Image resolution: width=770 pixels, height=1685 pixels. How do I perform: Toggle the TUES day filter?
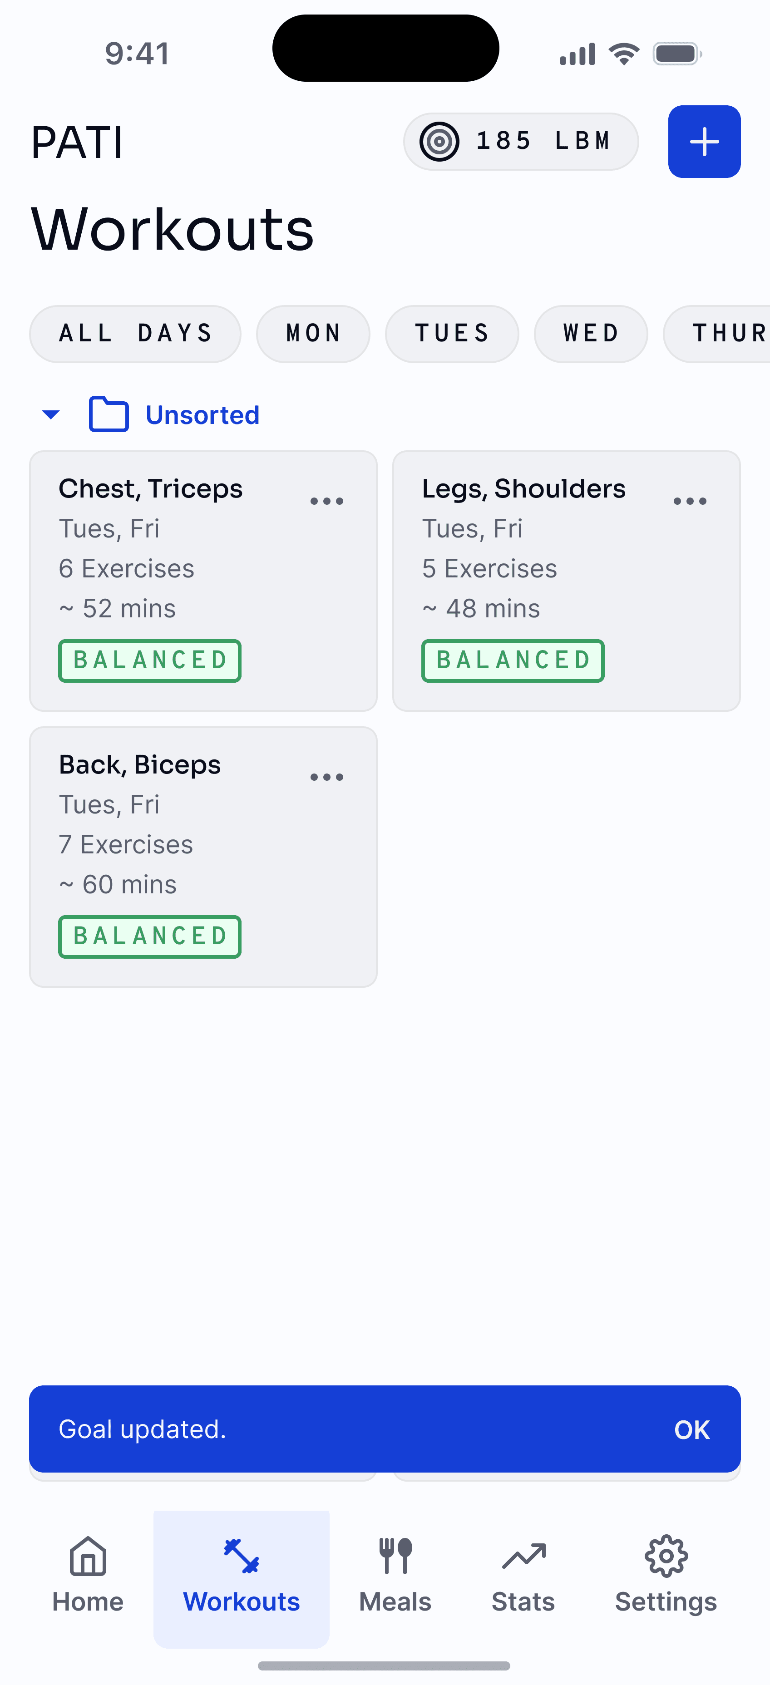pyautogui.click(x=451, y=334)
